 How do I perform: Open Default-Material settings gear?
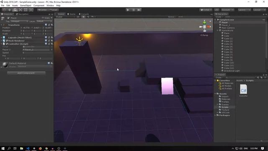(x=52, y=63)
